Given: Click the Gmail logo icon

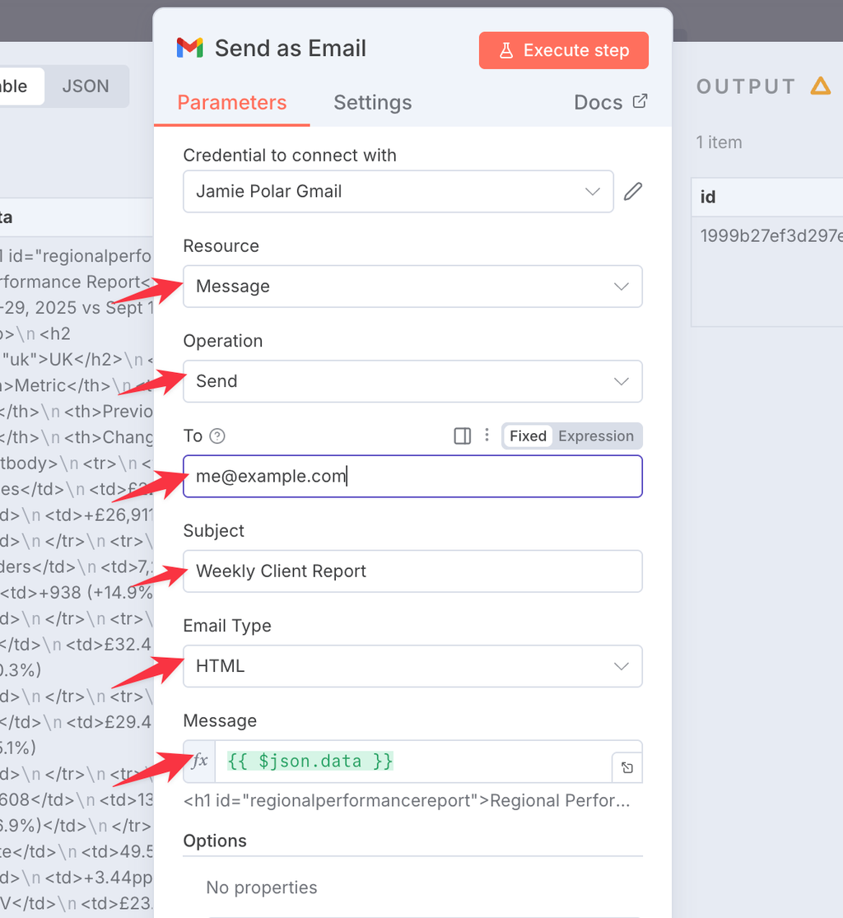Looking at the screenshot, I should coord(189,48).
